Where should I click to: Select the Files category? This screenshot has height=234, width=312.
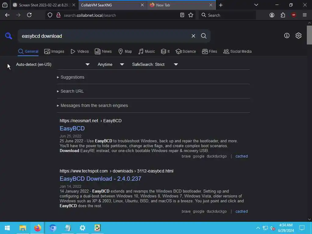click(210, 51)
